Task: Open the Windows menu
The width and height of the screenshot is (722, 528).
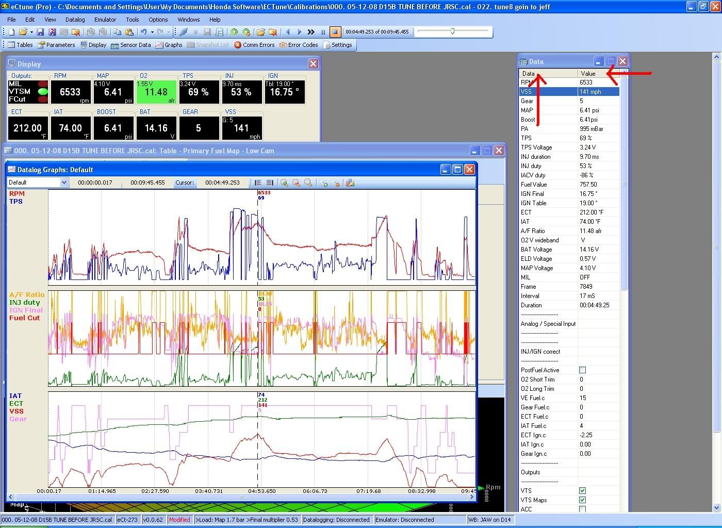Action: tap(189, 20)
